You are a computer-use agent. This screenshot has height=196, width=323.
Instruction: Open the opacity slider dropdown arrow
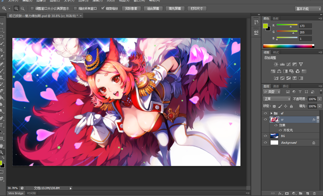coord(320,99)
